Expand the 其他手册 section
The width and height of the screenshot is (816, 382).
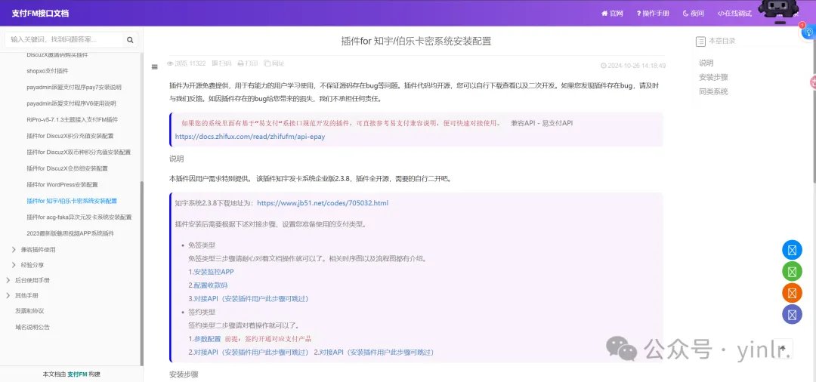(8, 295)
